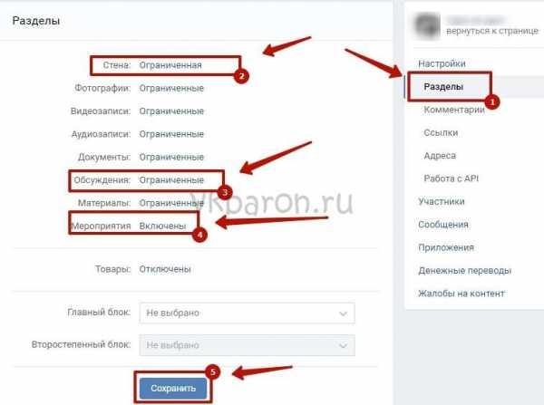Viewport: 544px width, 405px height.
Task: Go to Участники section
Action: point(442,201)
